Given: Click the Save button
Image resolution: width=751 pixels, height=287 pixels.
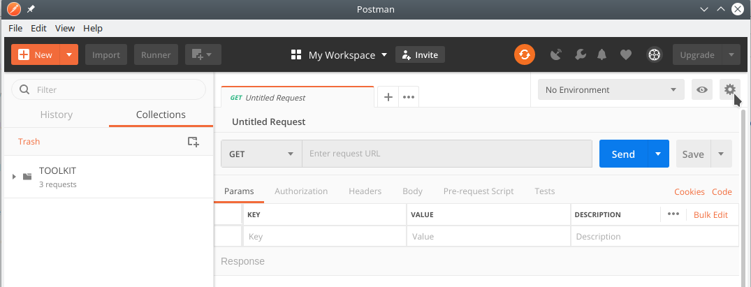Looking at the screenshot, I should point(693,154).
